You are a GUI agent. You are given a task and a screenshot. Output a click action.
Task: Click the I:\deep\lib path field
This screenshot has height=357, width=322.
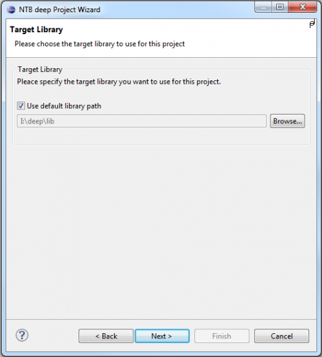tap(142, 121)
